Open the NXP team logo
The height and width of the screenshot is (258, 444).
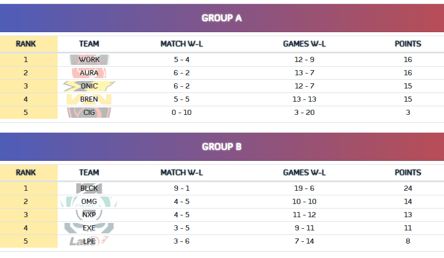tap(89, 215)
